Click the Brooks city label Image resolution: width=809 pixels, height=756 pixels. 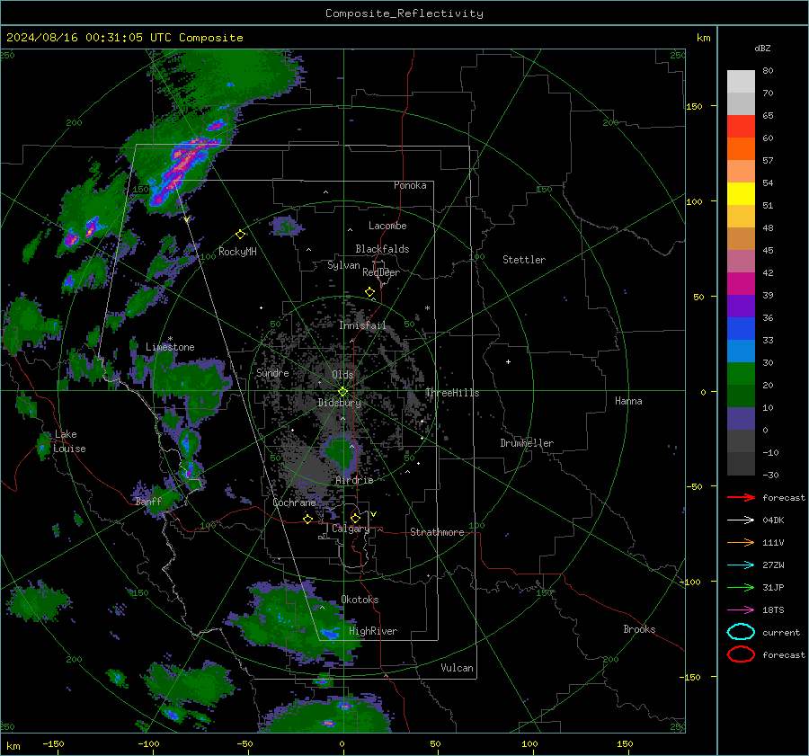tap(639, 629)
